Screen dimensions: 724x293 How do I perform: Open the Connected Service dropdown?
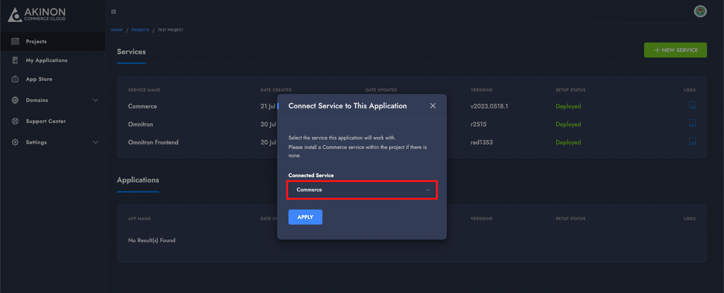(x=362, y=190)
